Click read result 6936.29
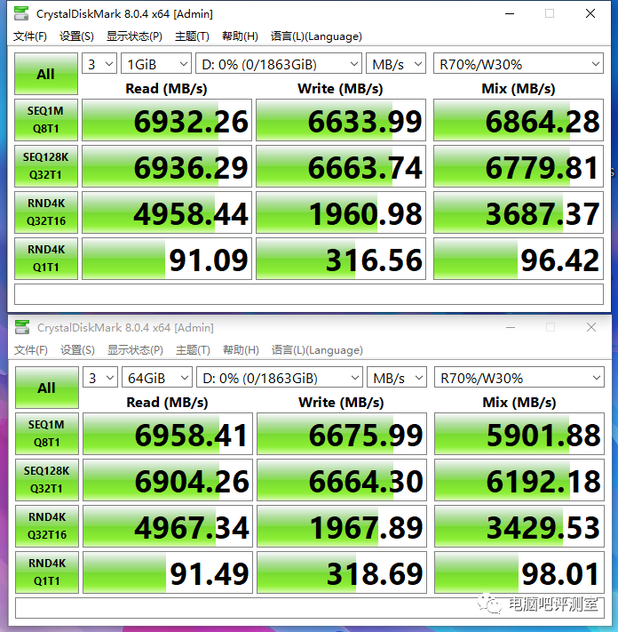Viewport: 618px width, 632px height. coord(167,166)
